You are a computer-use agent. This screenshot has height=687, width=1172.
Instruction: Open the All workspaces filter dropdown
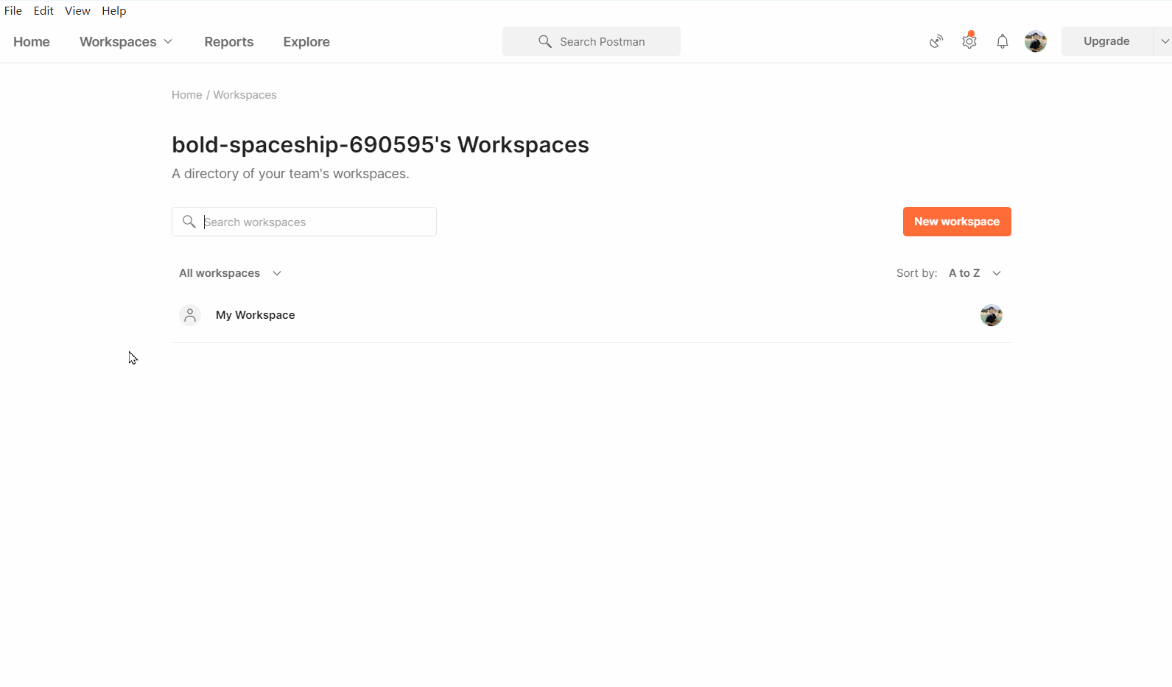coord(231,273)
